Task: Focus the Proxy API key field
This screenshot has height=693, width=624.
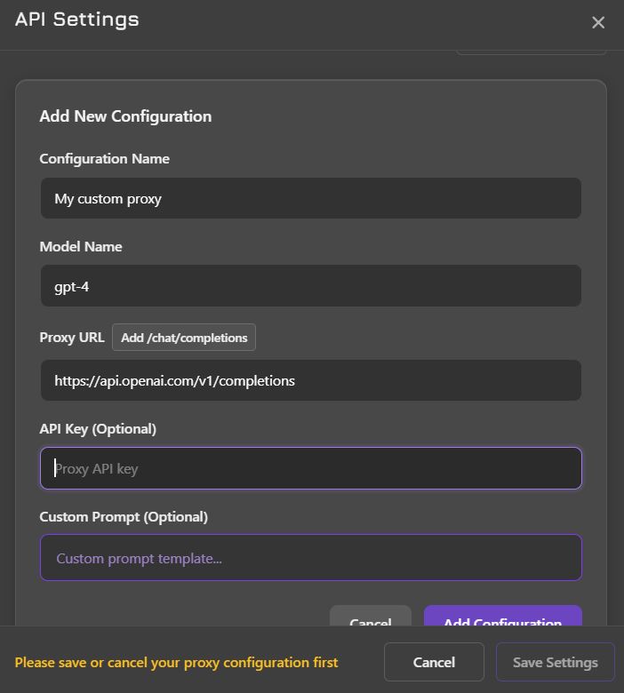Action: click(x=311, y=468)
